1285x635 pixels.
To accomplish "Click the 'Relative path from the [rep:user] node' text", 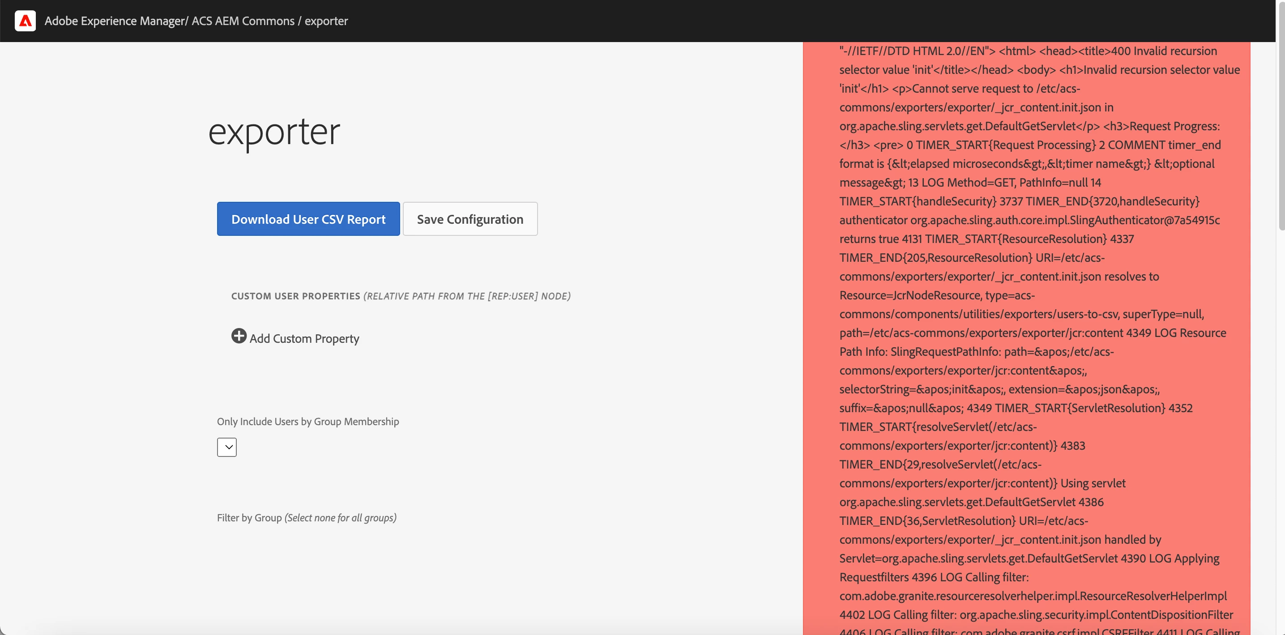I will tap(467, 296).
